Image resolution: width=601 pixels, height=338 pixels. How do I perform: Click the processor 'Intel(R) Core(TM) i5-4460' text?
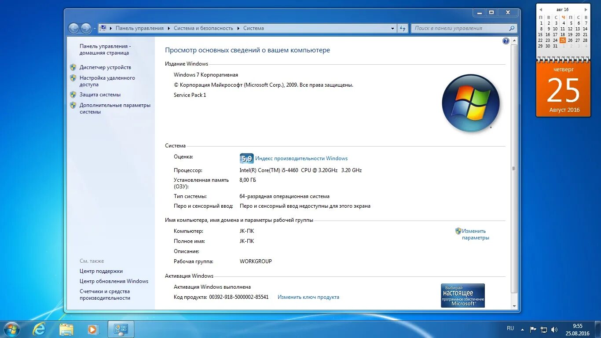[269, 170]
